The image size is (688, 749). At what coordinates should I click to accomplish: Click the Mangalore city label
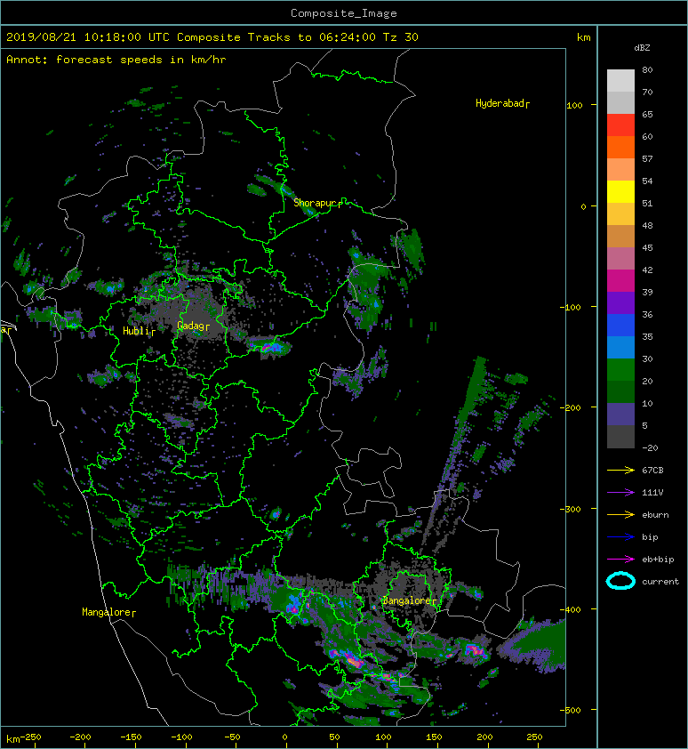[x=108, y=612]
